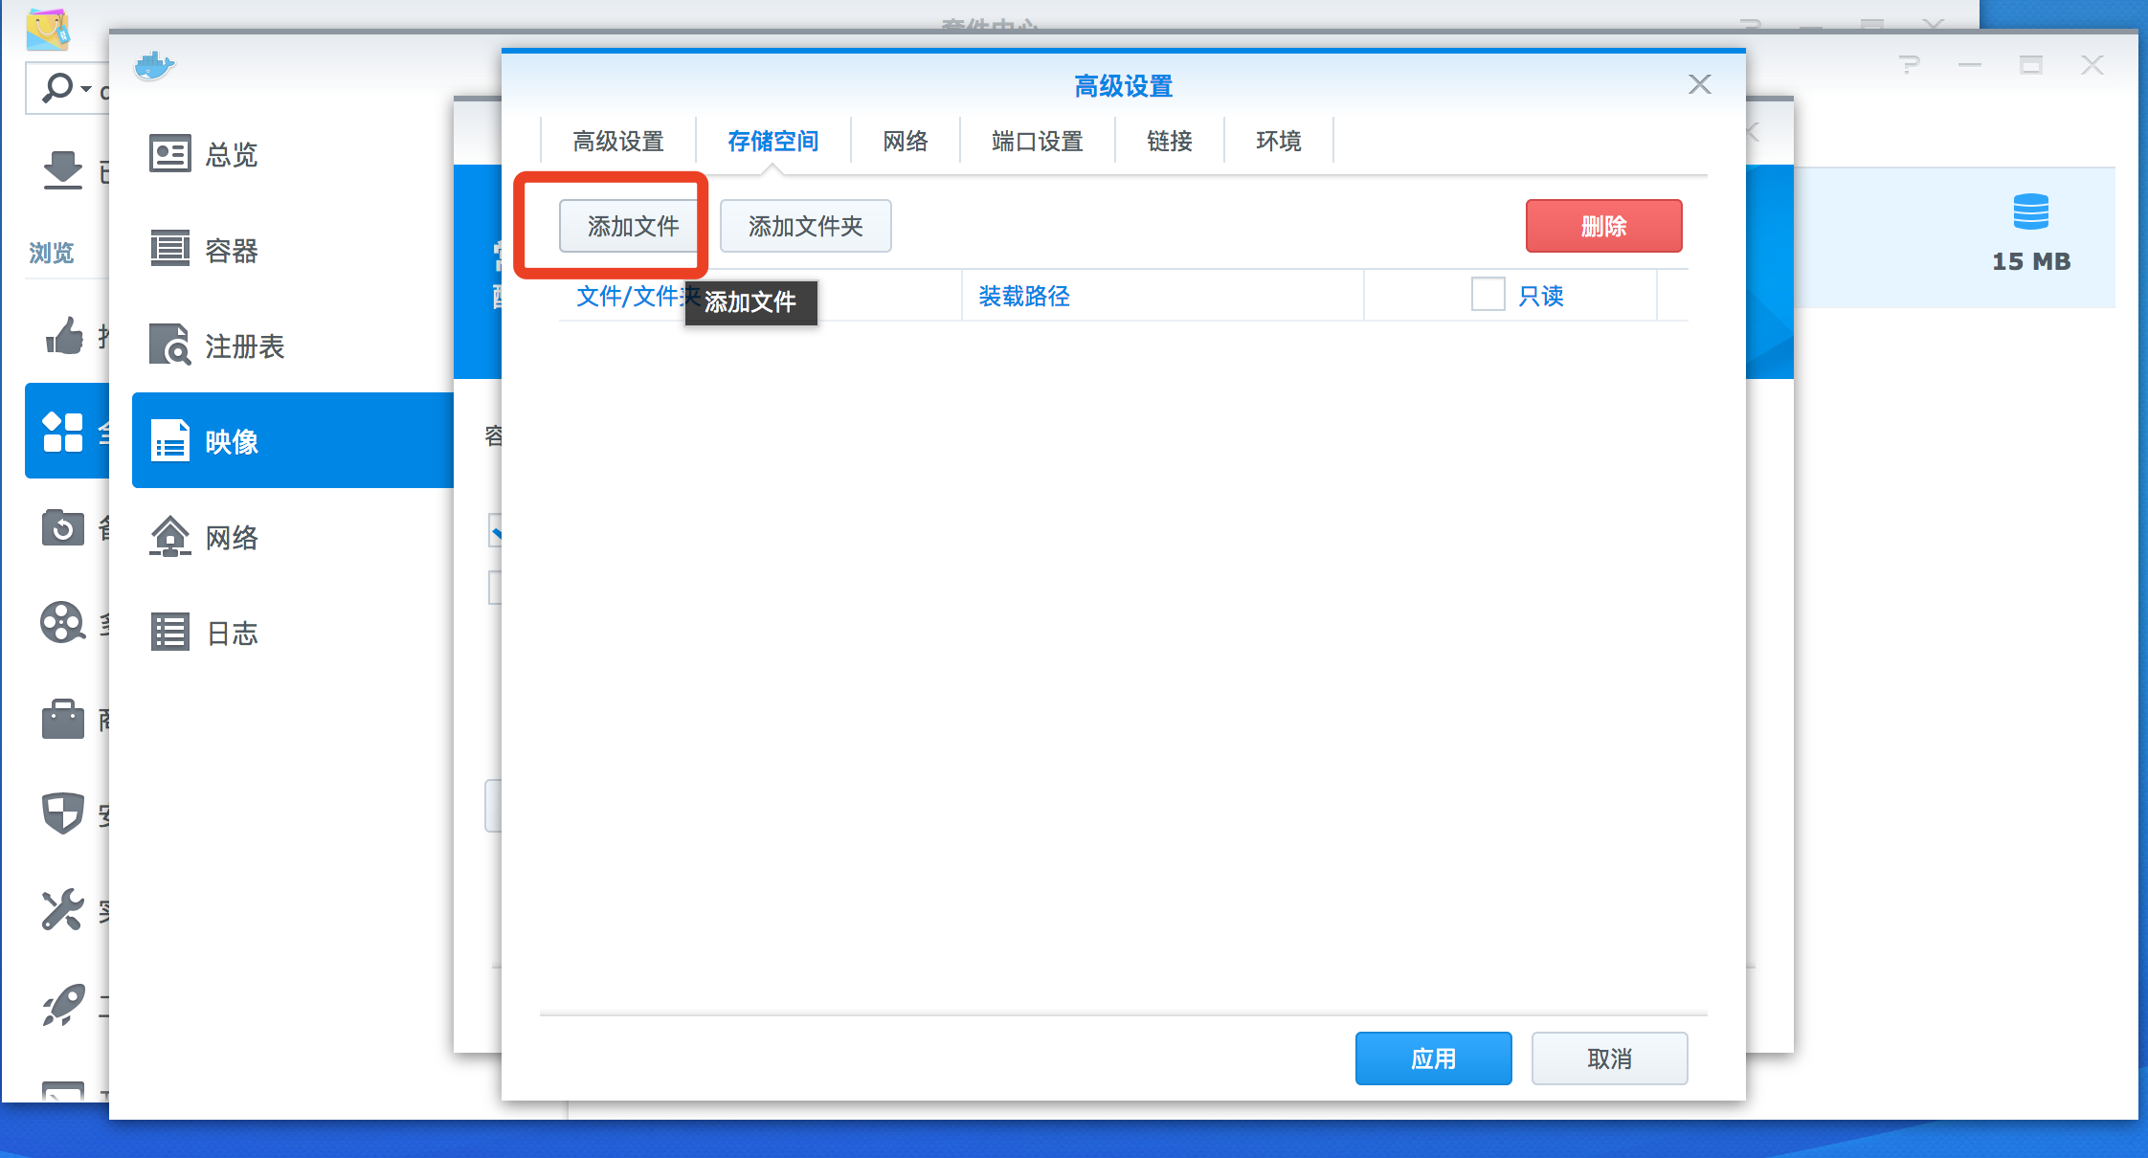
Task: Click the Package Center download icon
Action: (x=63, y=170)
